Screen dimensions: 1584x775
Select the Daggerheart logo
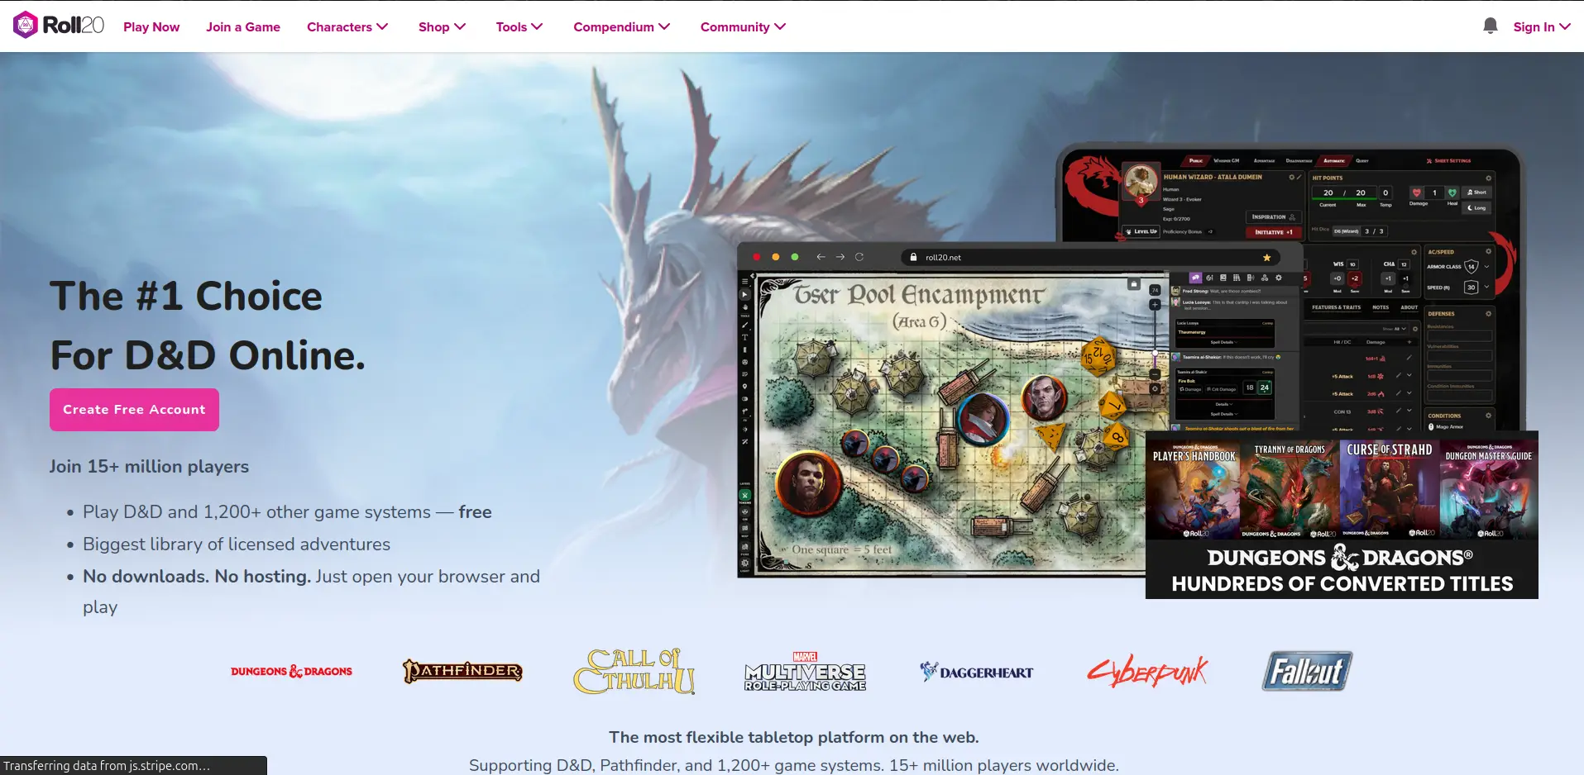coord(977,672)
